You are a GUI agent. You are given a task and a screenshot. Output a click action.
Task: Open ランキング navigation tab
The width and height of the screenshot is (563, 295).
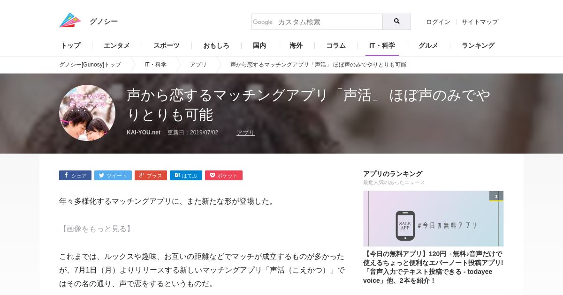point(478,45)
